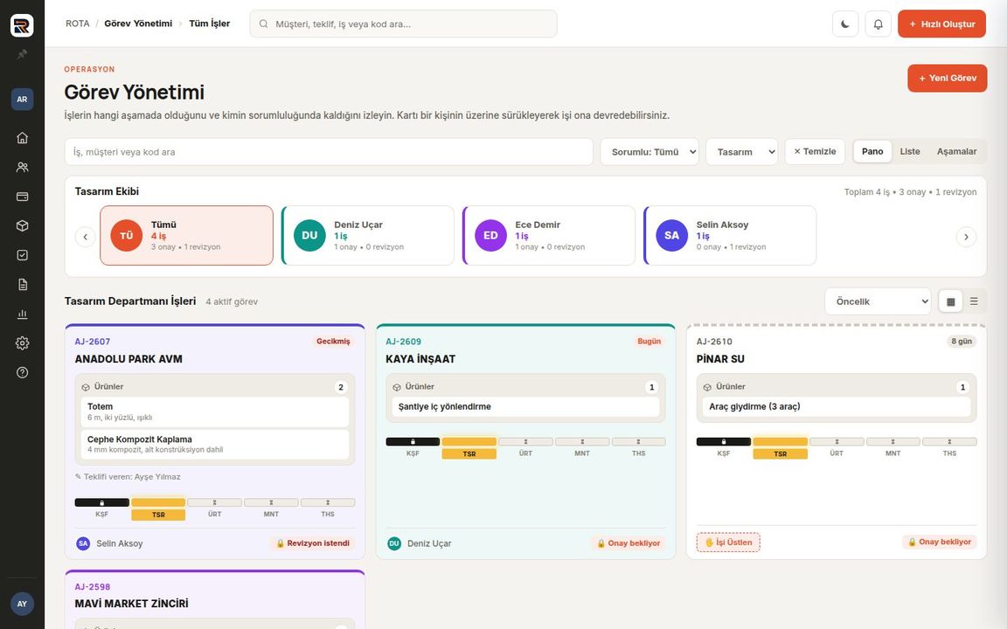The height and width of the screenshot is (629, 1007).
Task: Click the ROTA logo in the sidebar
Action: pyautogui.click(x=22, y=25)
